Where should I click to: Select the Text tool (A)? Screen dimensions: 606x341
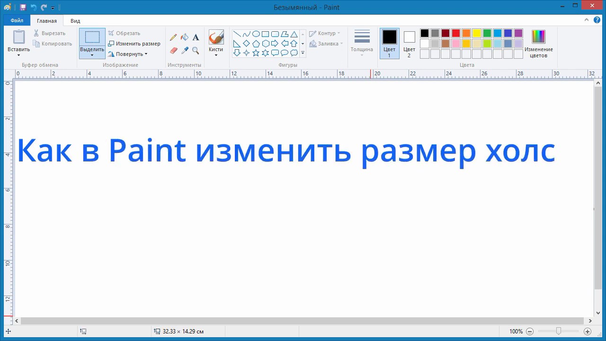click(x=196, y=37)
